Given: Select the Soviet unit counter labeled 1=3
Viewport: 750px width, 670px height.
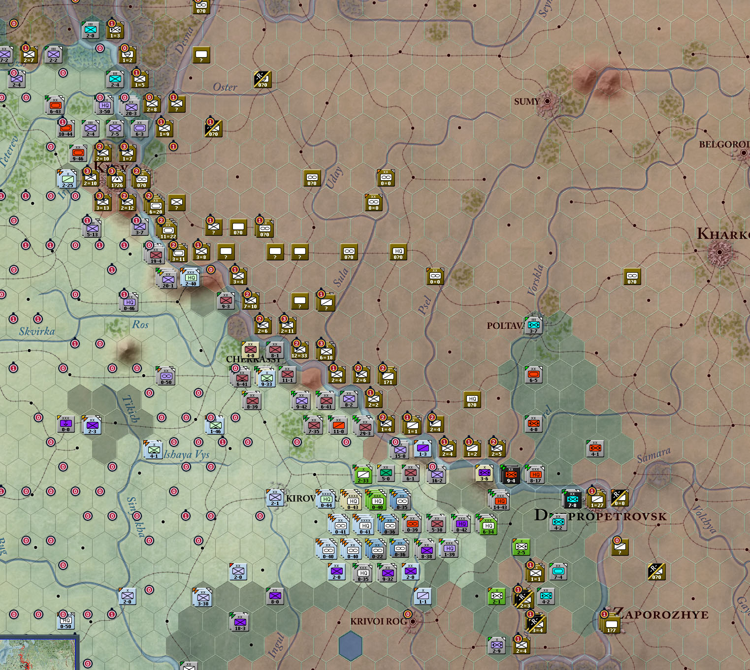Looking at the screenshot, I should click(115, 31).
